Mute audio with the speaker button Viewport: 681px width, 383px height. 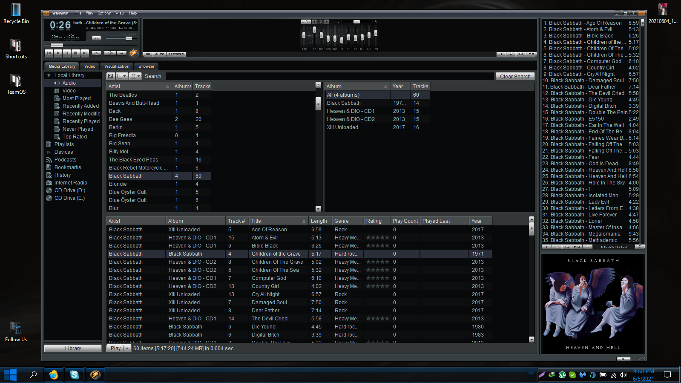pyautogui.click(x=96, y=38)
